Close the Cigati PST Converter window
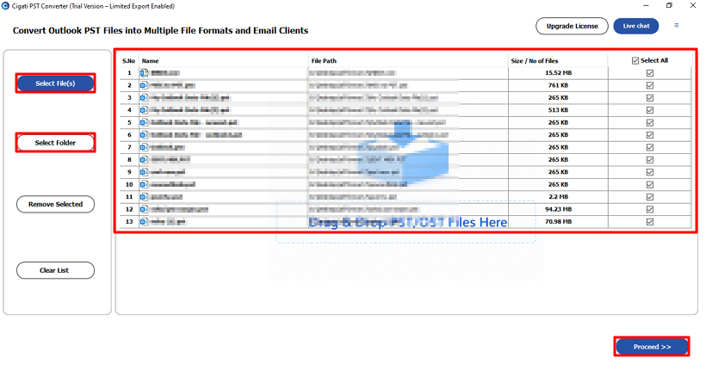The width and height of the screenshot is (706, 376). pyautogui.click(x=693, y=5)
